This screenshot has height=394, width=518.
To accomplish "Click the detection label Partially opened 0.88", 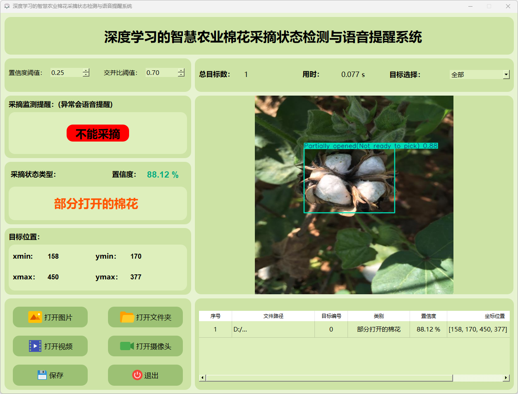I will (x=371, y=146).
